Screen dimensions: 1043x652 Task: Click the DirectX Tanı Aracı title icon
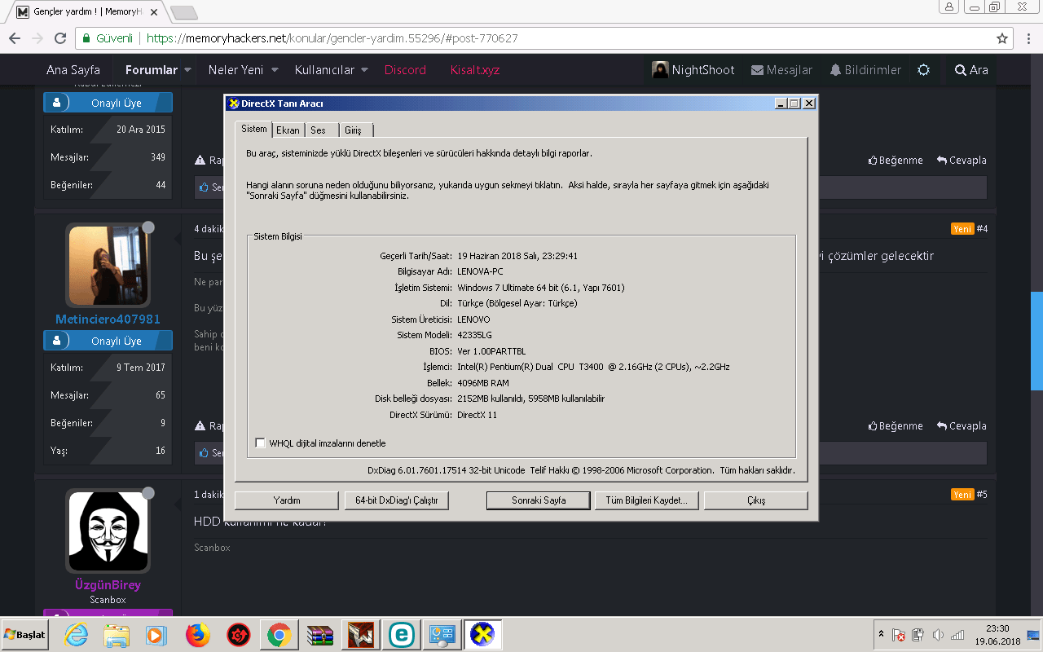point(234,104)
